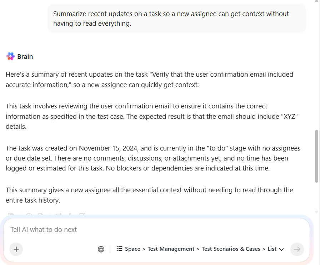Click the colorful Brain logo icon
The height and width of the screenshot is (265, 320).
pos(10,56)
